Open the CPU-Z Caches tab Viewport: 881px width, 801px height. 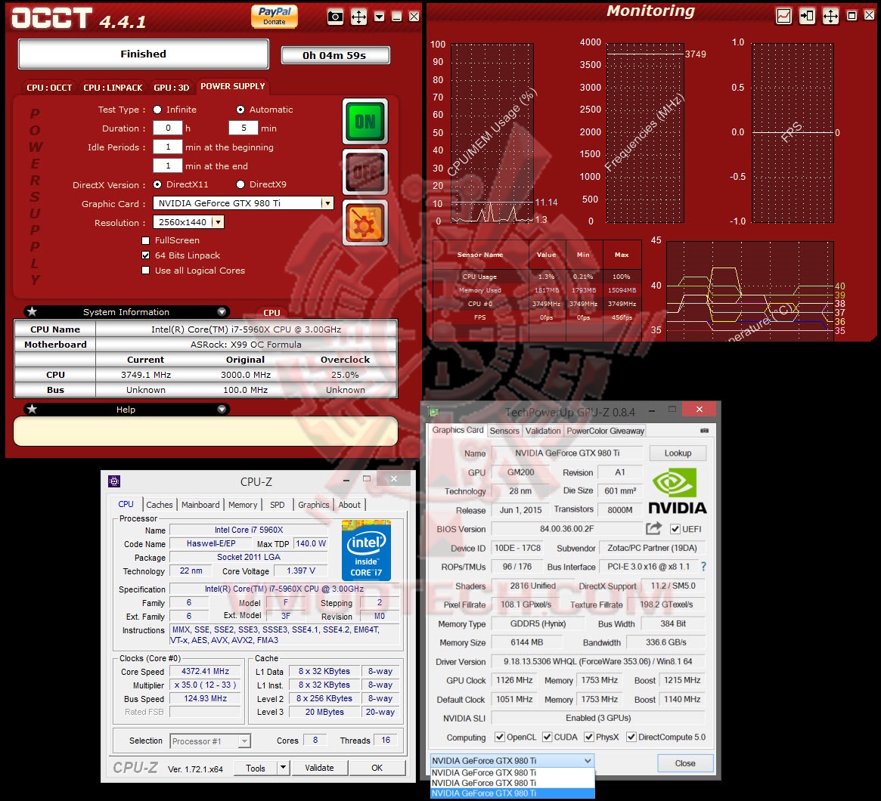pyautogui.click(x=160, y=505)
